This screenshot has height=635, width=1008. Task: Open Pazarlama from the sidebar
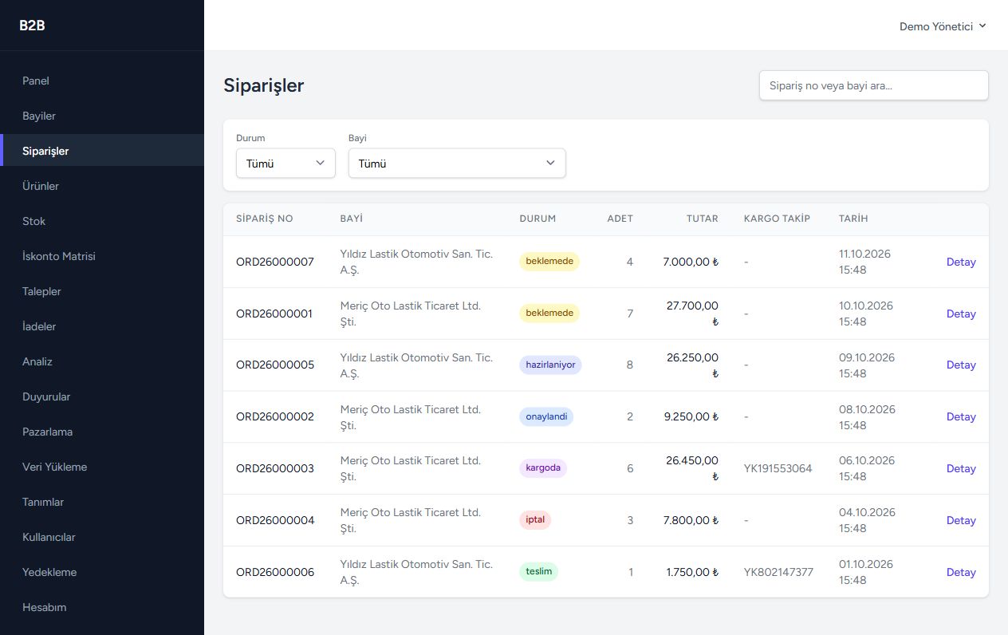click(102, 432)
